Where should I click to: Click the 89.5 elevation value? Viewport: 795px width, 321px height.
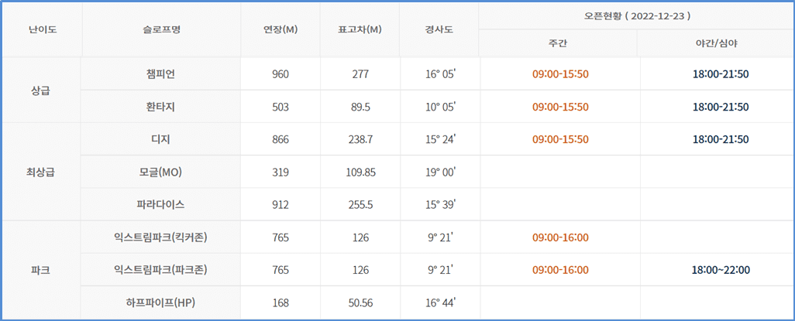(x=360, y=108)
